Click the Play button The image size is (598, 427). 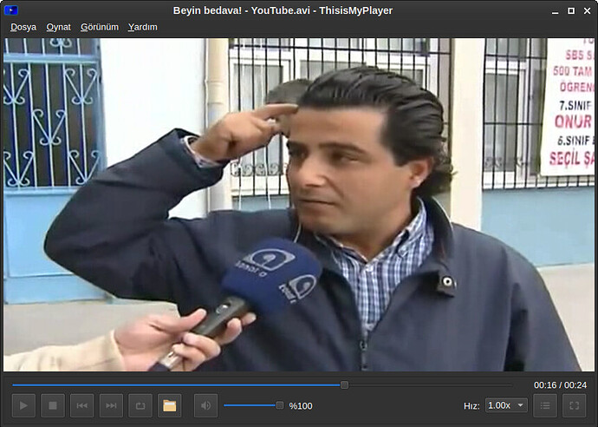click(x=23, y=405)
